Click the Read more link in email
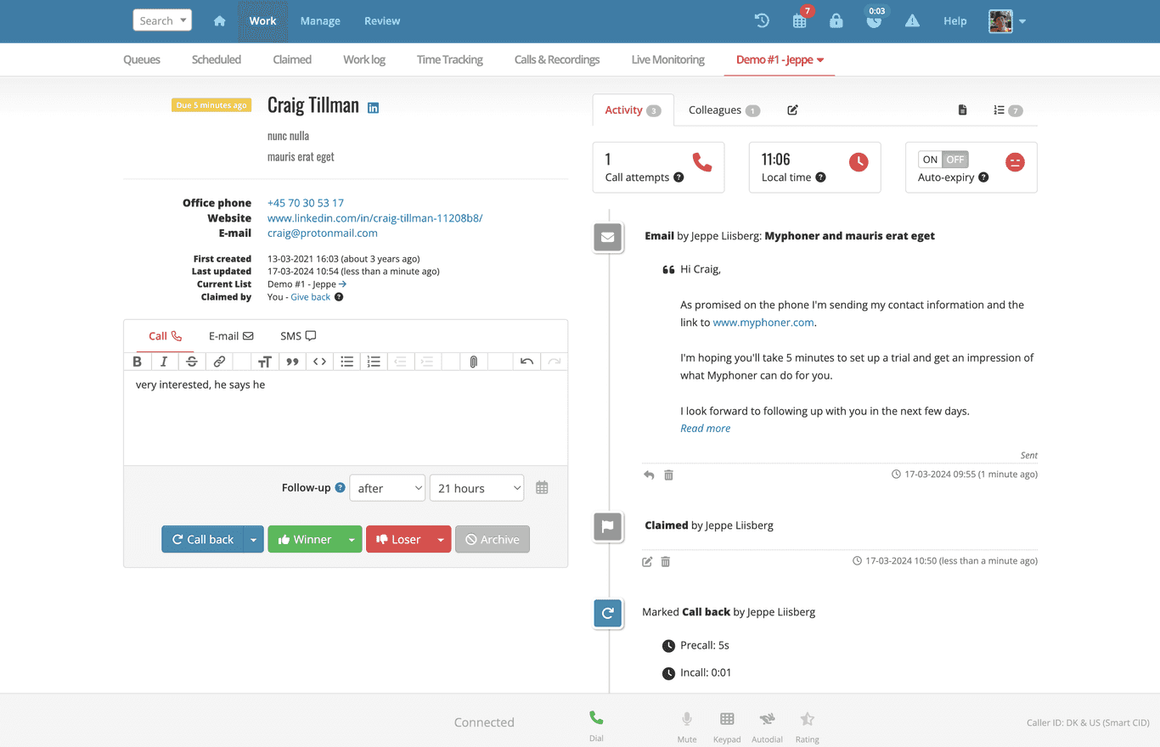Screen dimensions: 1160x747 tap(706, 429)
